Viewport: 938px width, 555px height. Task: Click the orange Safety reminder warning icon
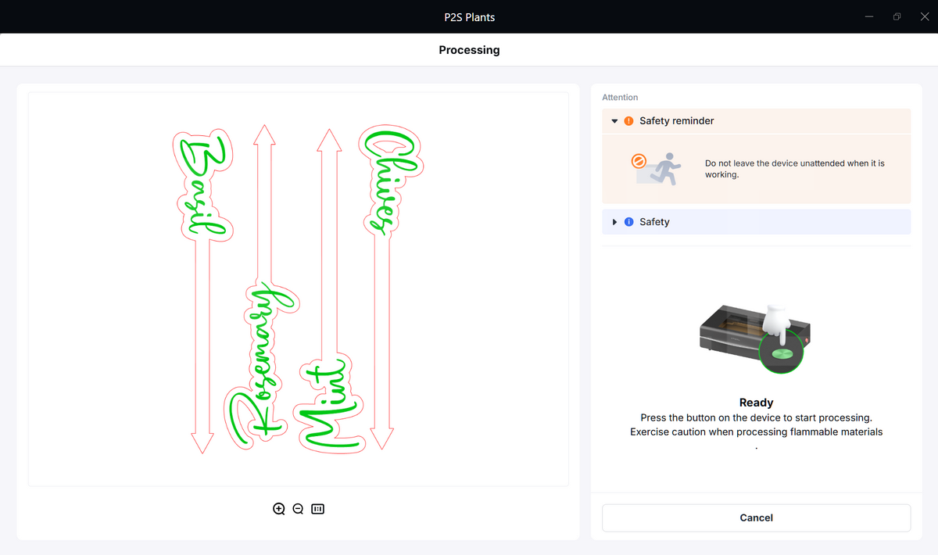629,121
